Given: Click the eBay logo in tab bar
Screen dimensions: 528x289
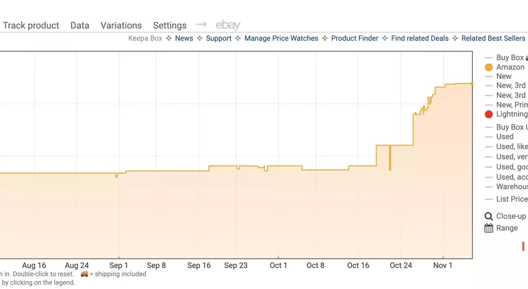Looking at the screenshot, I should [228, 25].
